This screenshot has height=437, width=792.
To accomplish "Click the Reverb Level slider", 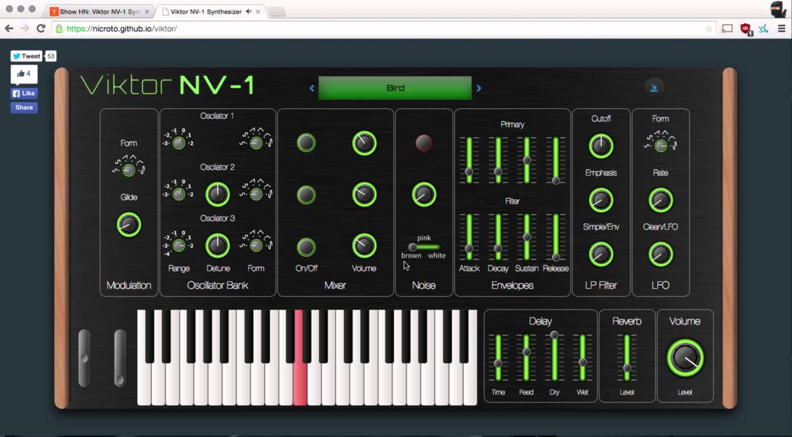I will [627, 357].
